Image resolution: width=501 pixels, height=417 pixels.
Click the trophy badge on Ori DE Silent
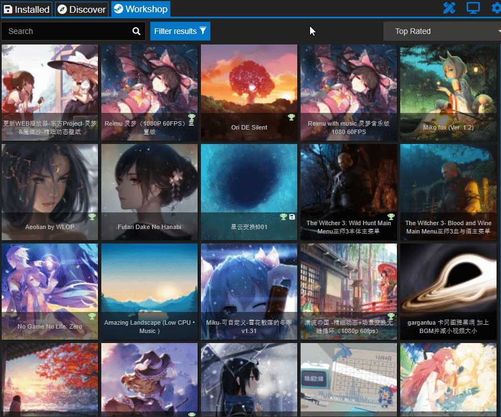tap(291, 117)
